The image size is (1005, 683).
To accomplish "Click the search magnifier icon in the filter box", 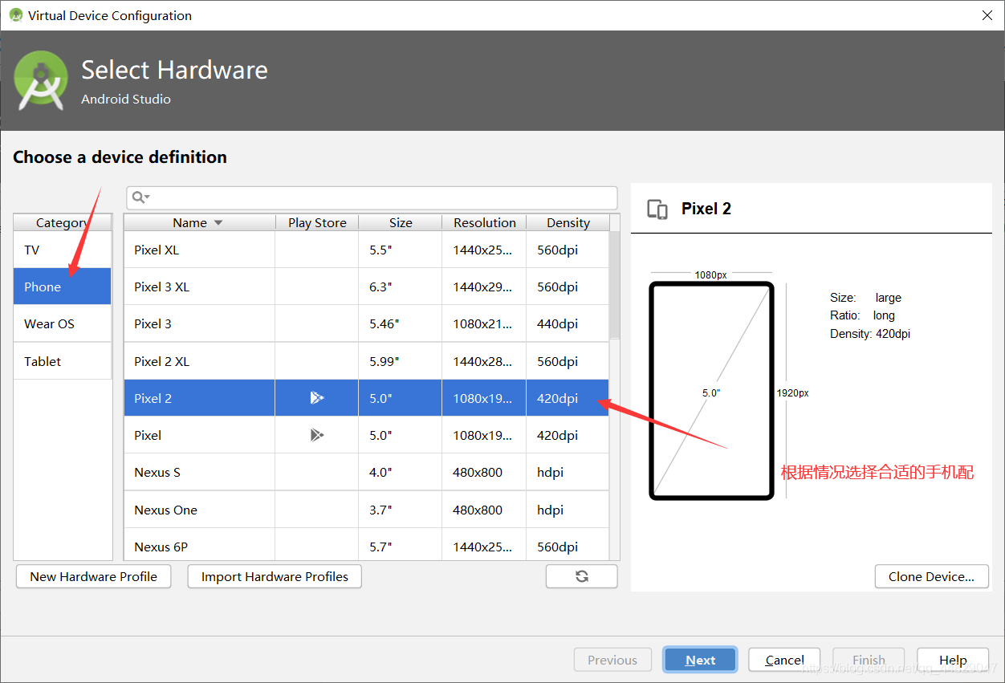I will click(x=139, y=197).
